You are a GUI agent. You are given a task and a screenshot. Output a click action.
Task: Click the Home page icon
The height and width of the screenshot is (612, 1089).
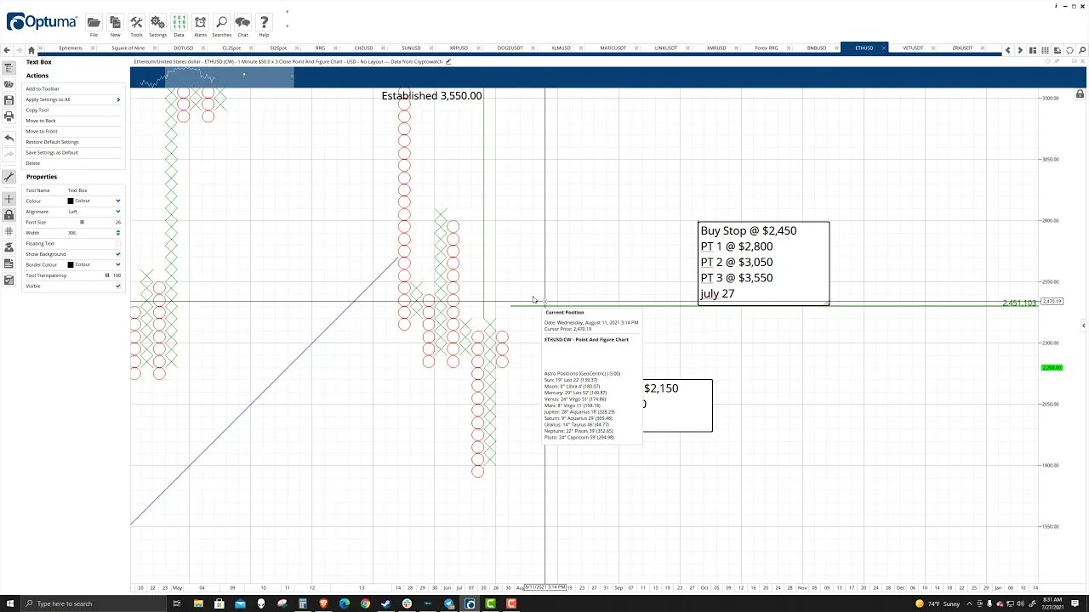(x=31, y=50)
